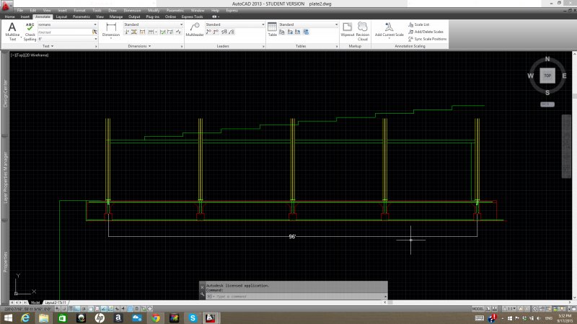Click the command line input box

click(x=297, y=296)
